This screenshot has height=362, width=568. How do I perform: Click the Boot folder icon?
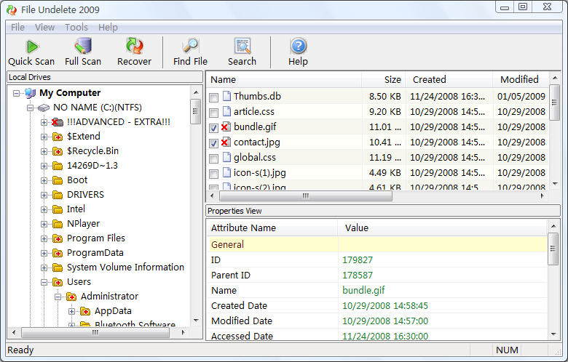pyautogui.click(x=58, y=180)
